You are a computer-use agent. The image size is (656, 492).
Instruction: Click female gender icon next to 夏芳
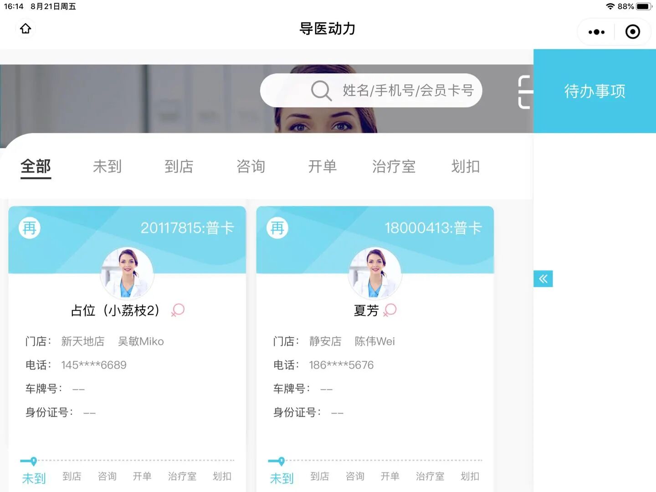(x=390, y=310)
